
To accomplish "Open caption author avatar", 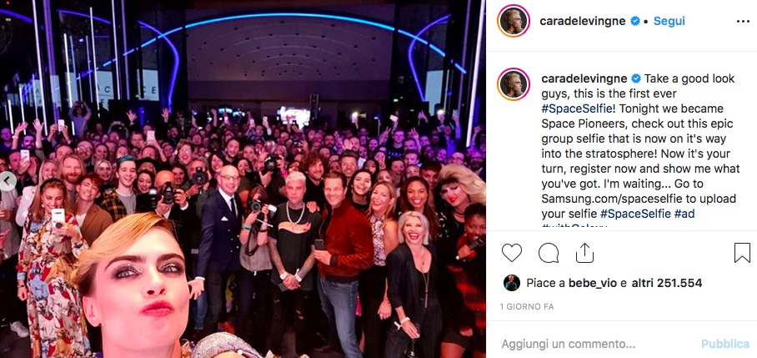I will (514, 84).
